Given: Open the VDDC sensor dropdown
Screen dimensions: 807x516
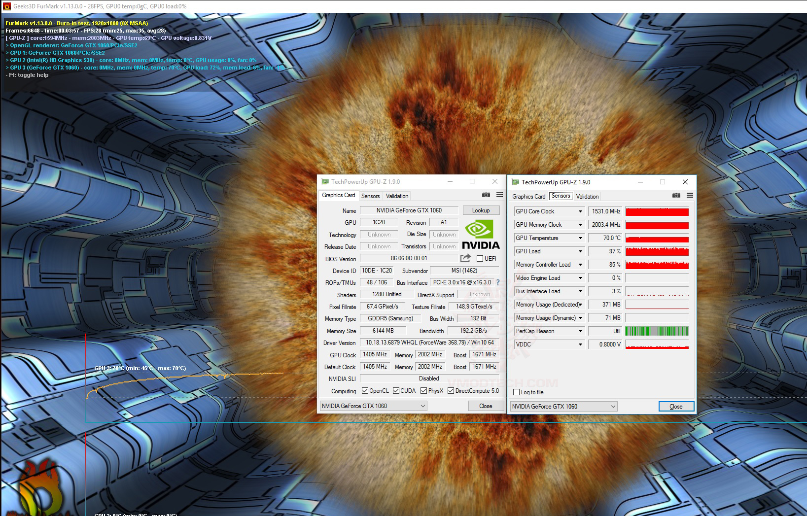Looking at the screenshot, I should 580,344.
